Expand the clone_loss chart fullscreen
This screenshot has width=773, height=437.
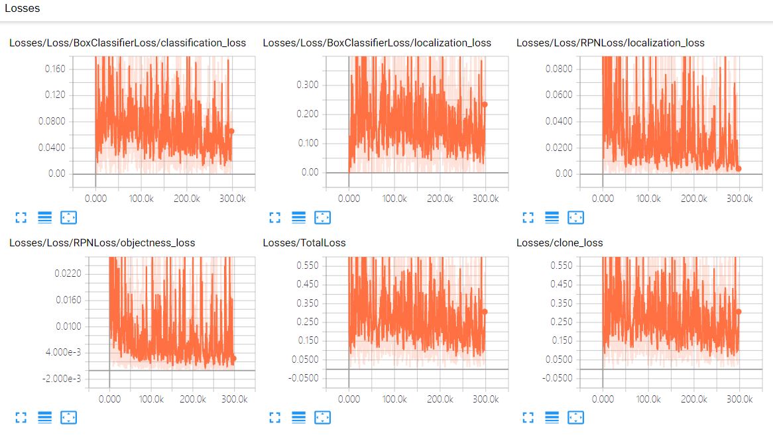click(528, 418)
